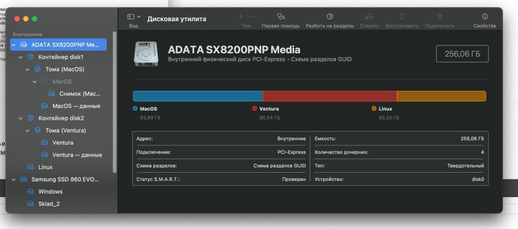This screenshot has height=229, width=518.
Task: Click the ADATA SX8200PNP Media heading
Action: tap(234, 50)
